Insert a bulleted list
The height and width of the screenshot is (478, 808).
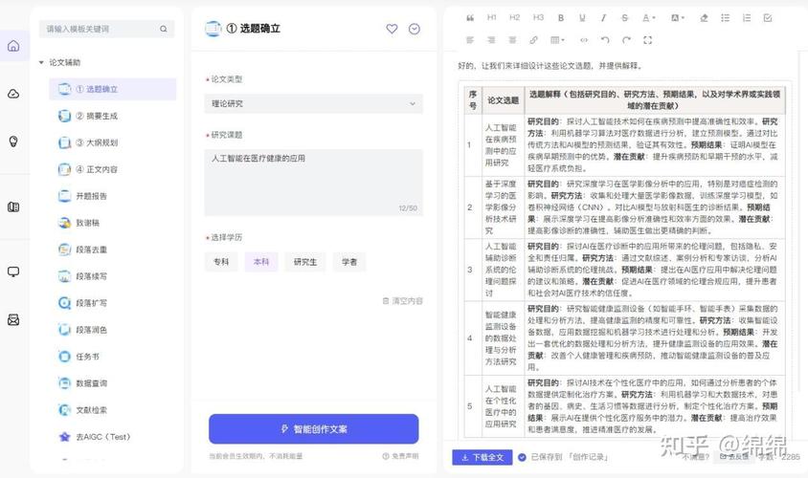(x=725, y=18)
